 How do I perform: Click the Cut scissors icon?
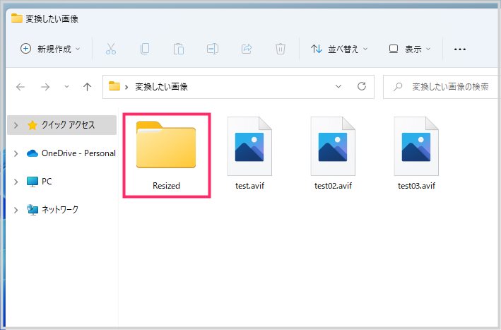[110, 49]
